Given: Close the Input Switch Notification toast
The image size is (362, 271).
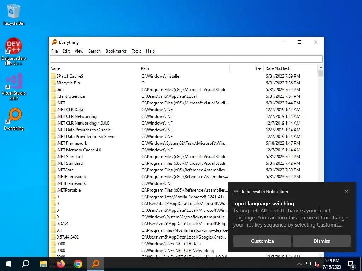Looking at the screenshot, I should coord(346,191).
